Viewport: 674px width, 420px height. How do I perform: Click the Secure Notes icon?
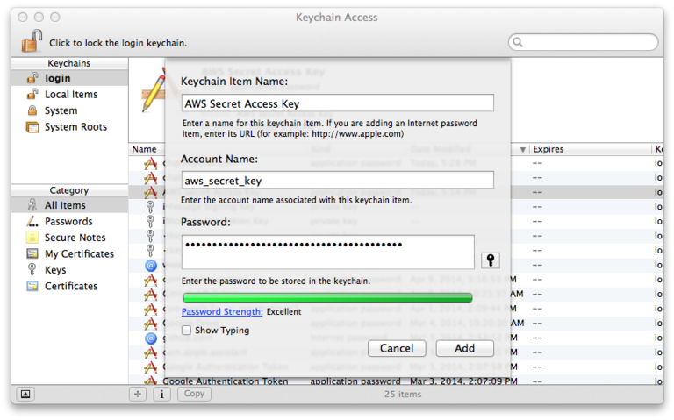32,238
